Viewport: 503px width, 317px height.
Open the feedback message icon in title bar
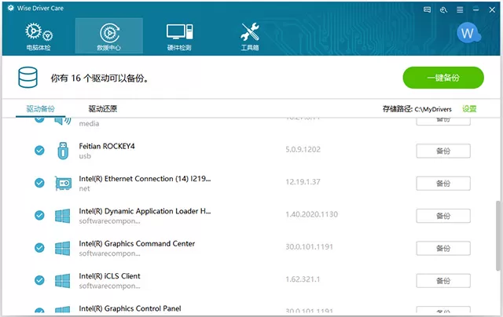click(427, 9)
